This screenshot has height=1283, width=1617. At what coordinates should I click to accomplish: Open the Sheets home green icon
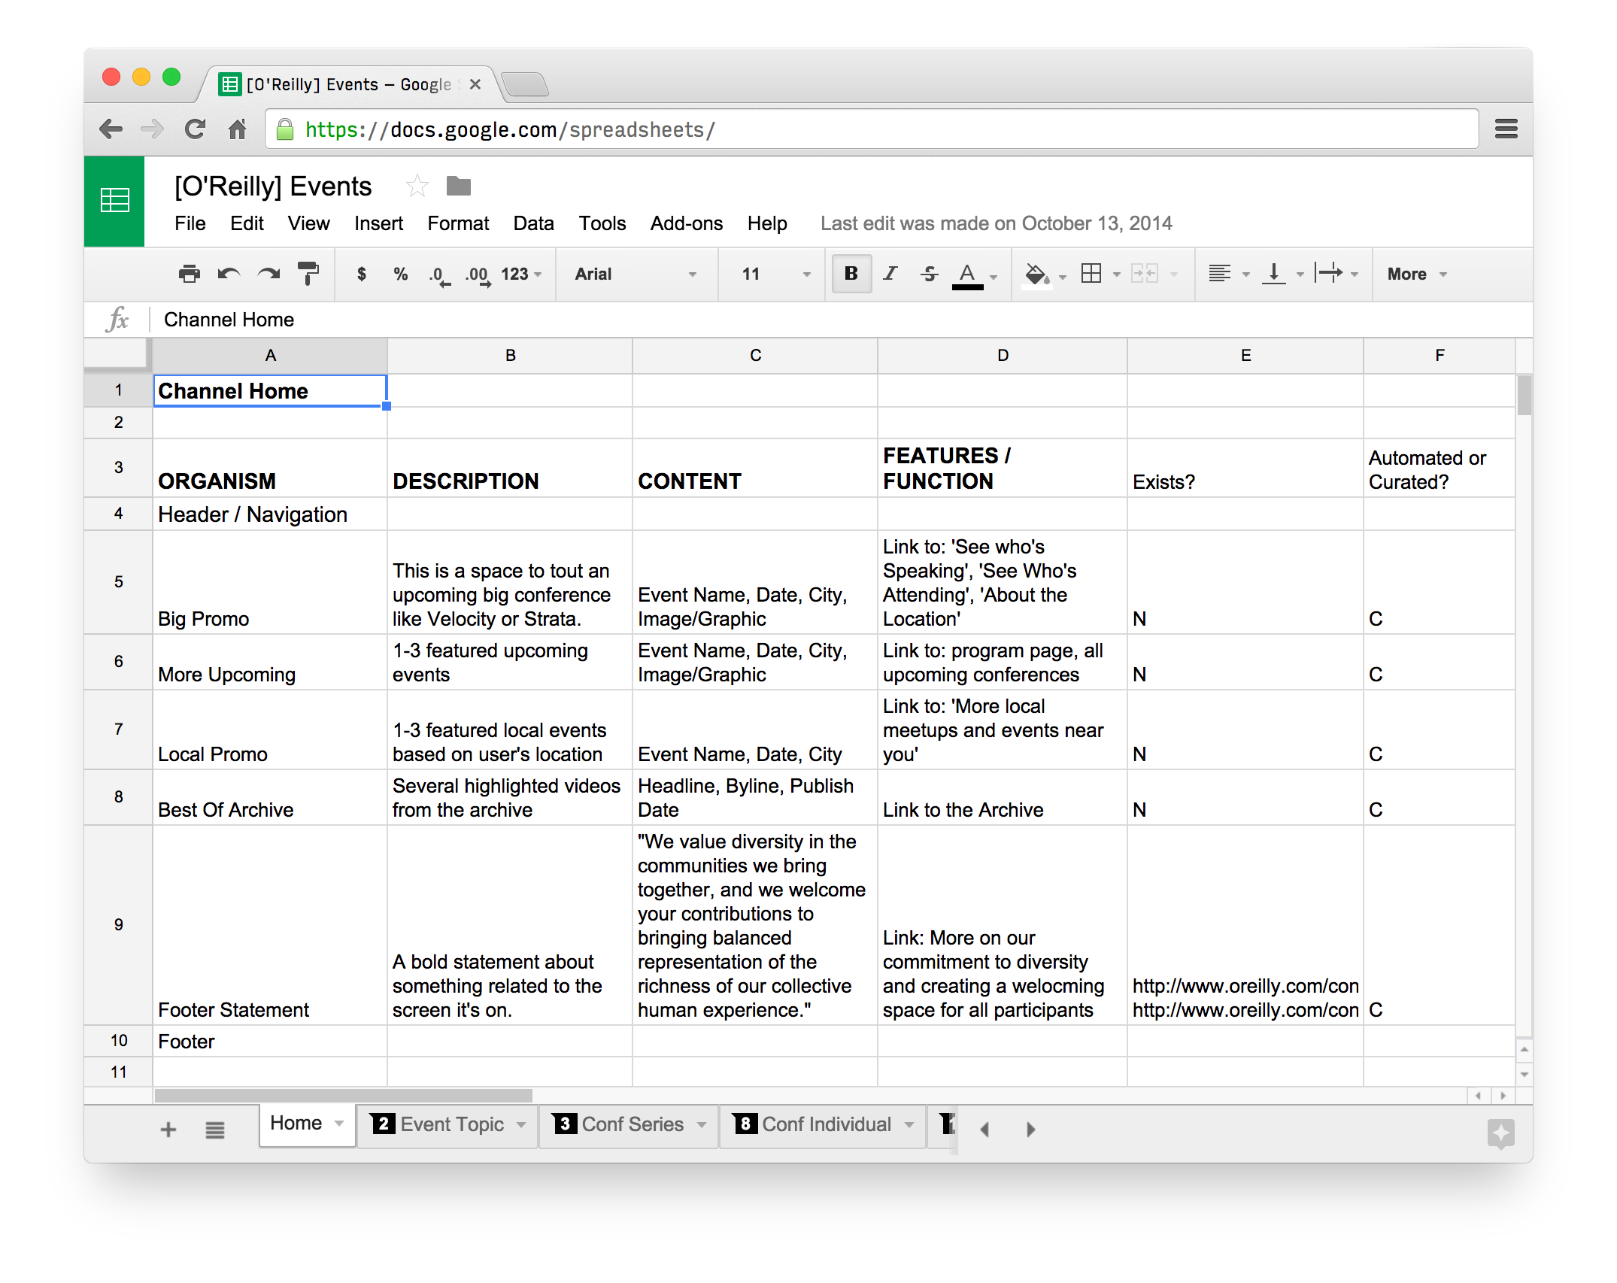[114, 201]
